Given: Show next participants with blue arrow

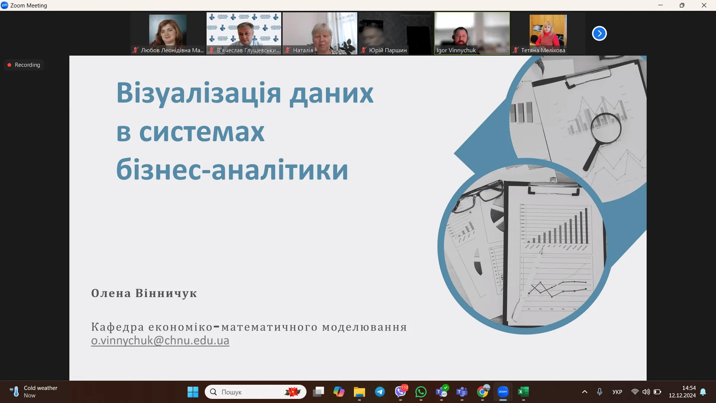Looking at the screenshot, I should pyautogui.click(x=599, y=34).
